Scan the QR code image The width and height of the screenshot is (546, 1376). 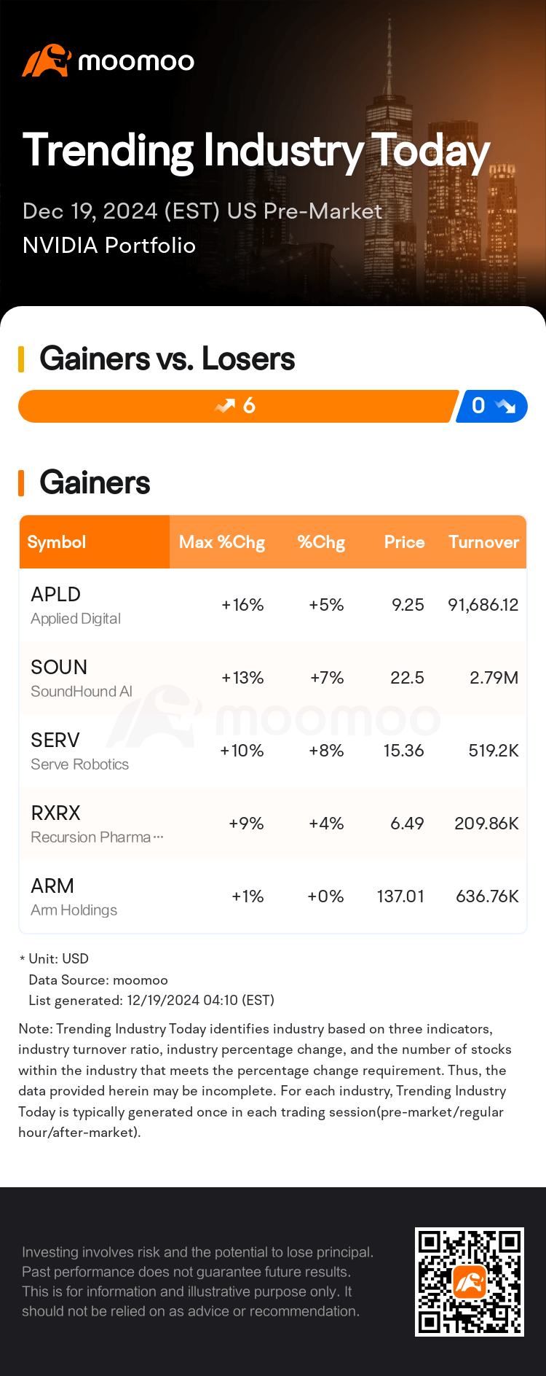[x=469, y=1281]
